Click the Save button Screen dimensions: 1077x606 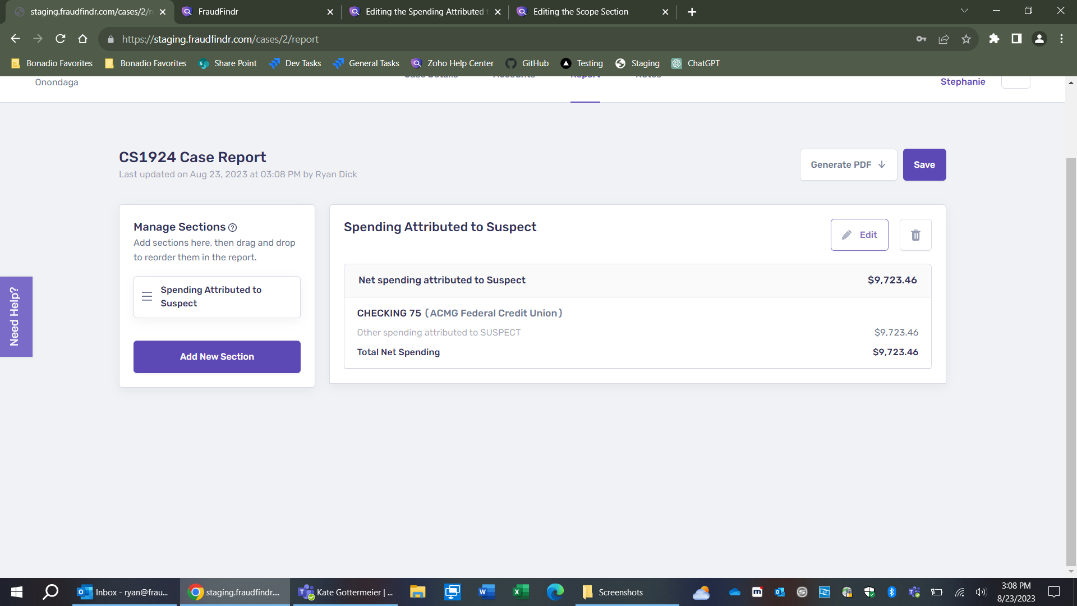point(924,164)
